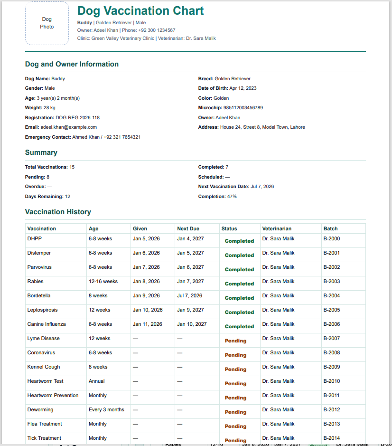
Task: Click the Completed status in the DHPP row
Action: pos(239,241)
